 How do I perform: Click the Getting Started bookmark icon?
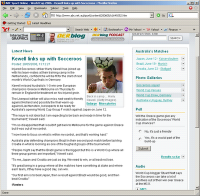click(x=4, y=23)
